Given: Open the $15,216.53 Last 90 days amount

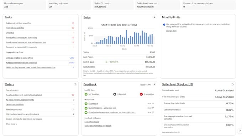Looking at the screenshot, I should tap(150, 67).
